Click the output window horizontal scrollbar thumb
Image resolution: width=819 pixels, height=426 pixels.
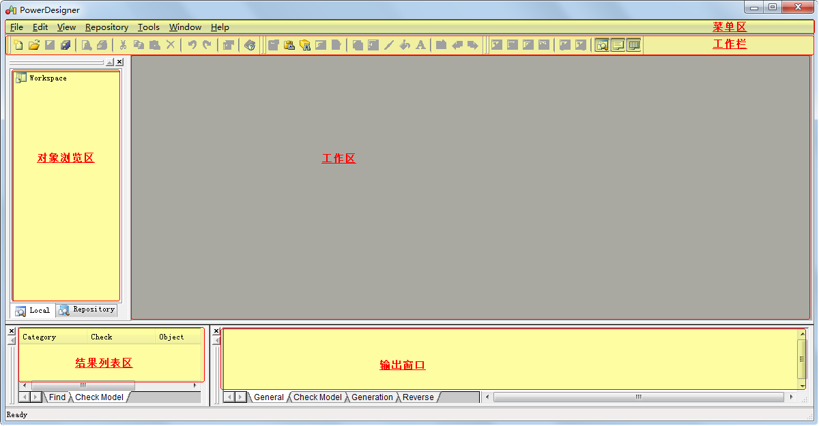639,397
